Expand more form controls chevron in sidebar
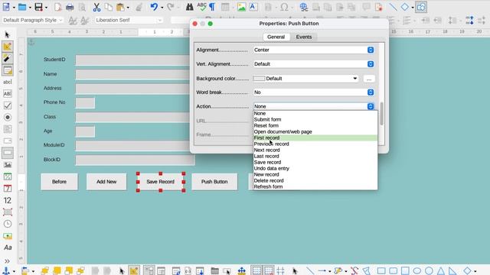490x275 pixels. (x=7, y=260)
